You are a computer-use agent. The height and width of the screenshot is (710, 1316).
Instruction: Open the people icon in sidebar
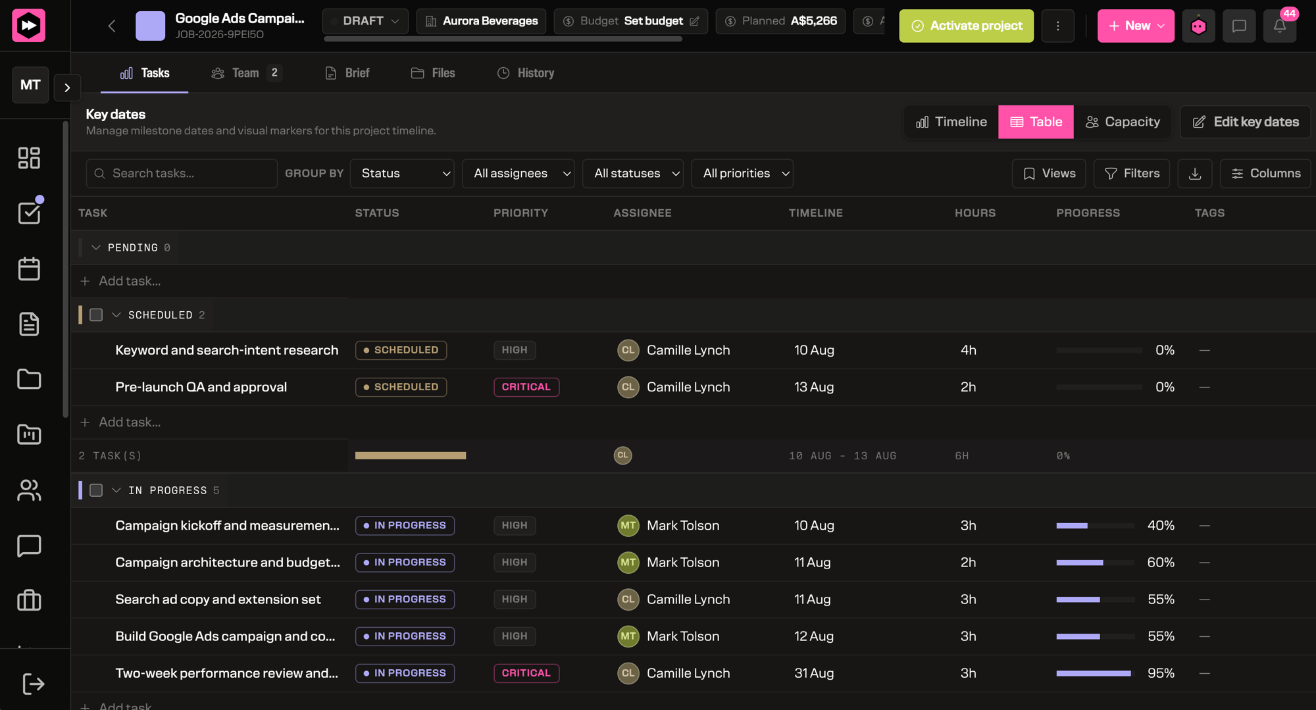click(29, 490)
